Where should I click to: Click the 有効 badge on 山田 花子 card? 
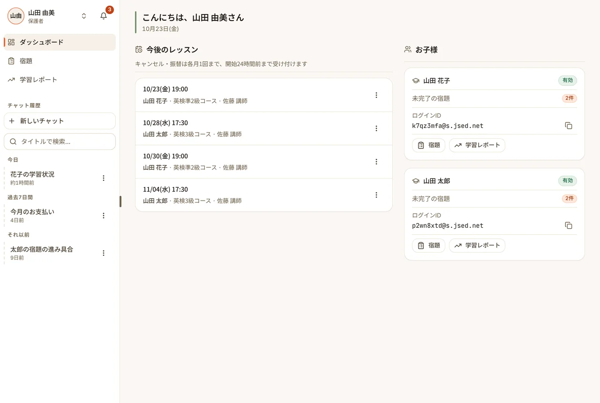568,81
